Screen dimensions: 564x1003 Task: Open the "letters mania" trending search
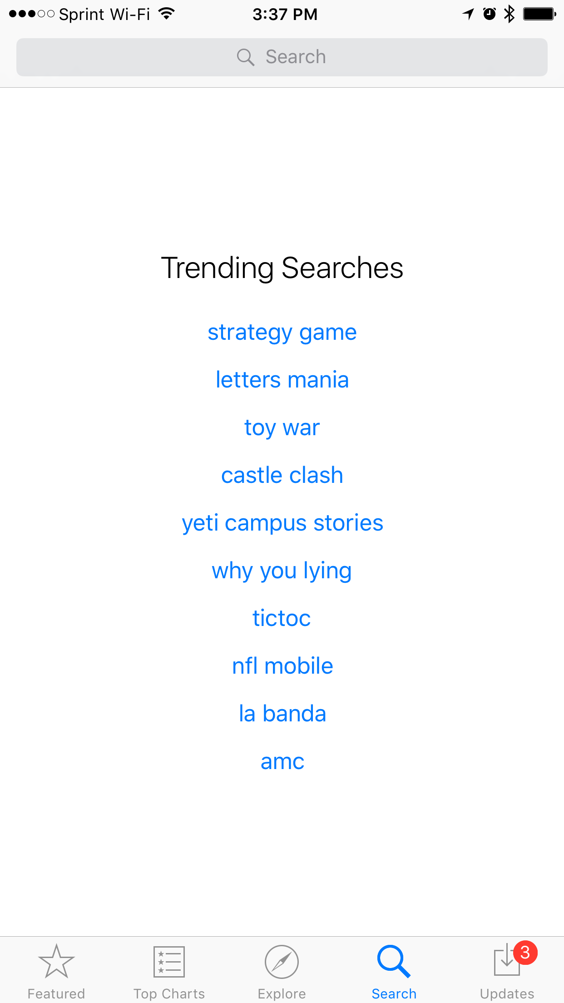click(x=282, y=380)
